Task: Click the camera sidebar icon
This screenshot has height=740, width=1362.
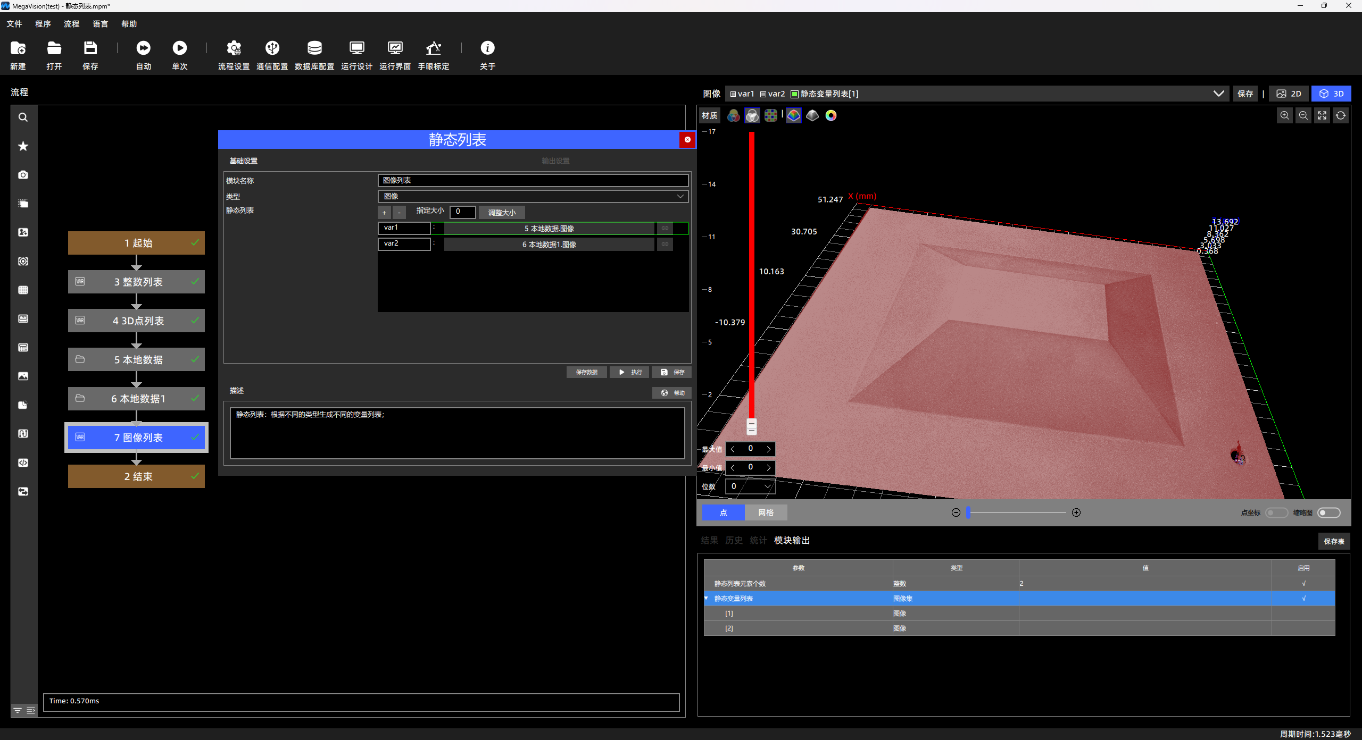Action: point(23,175)
